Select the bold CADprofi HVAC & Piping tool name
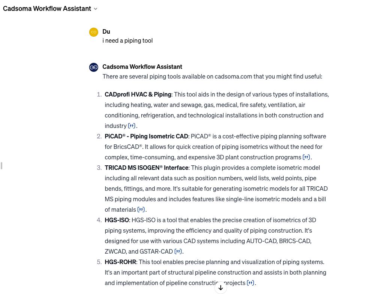This screenshot has height=294, width=374. pos(138,94)
